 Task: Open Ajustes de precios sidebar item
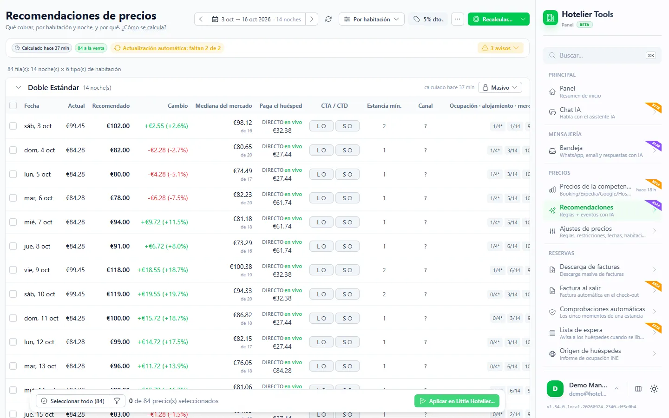pyautogui.click(x=602, y=232)
